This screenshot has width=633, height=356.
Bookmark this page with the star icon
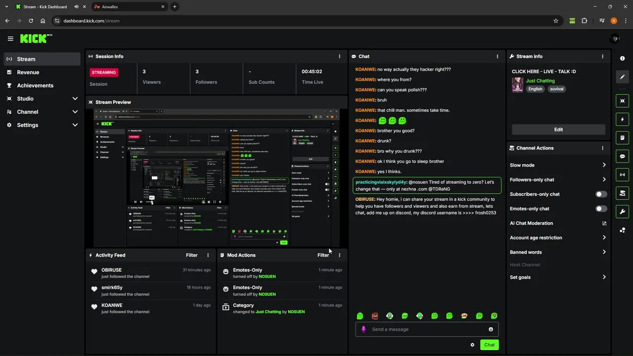pos(556,21)
